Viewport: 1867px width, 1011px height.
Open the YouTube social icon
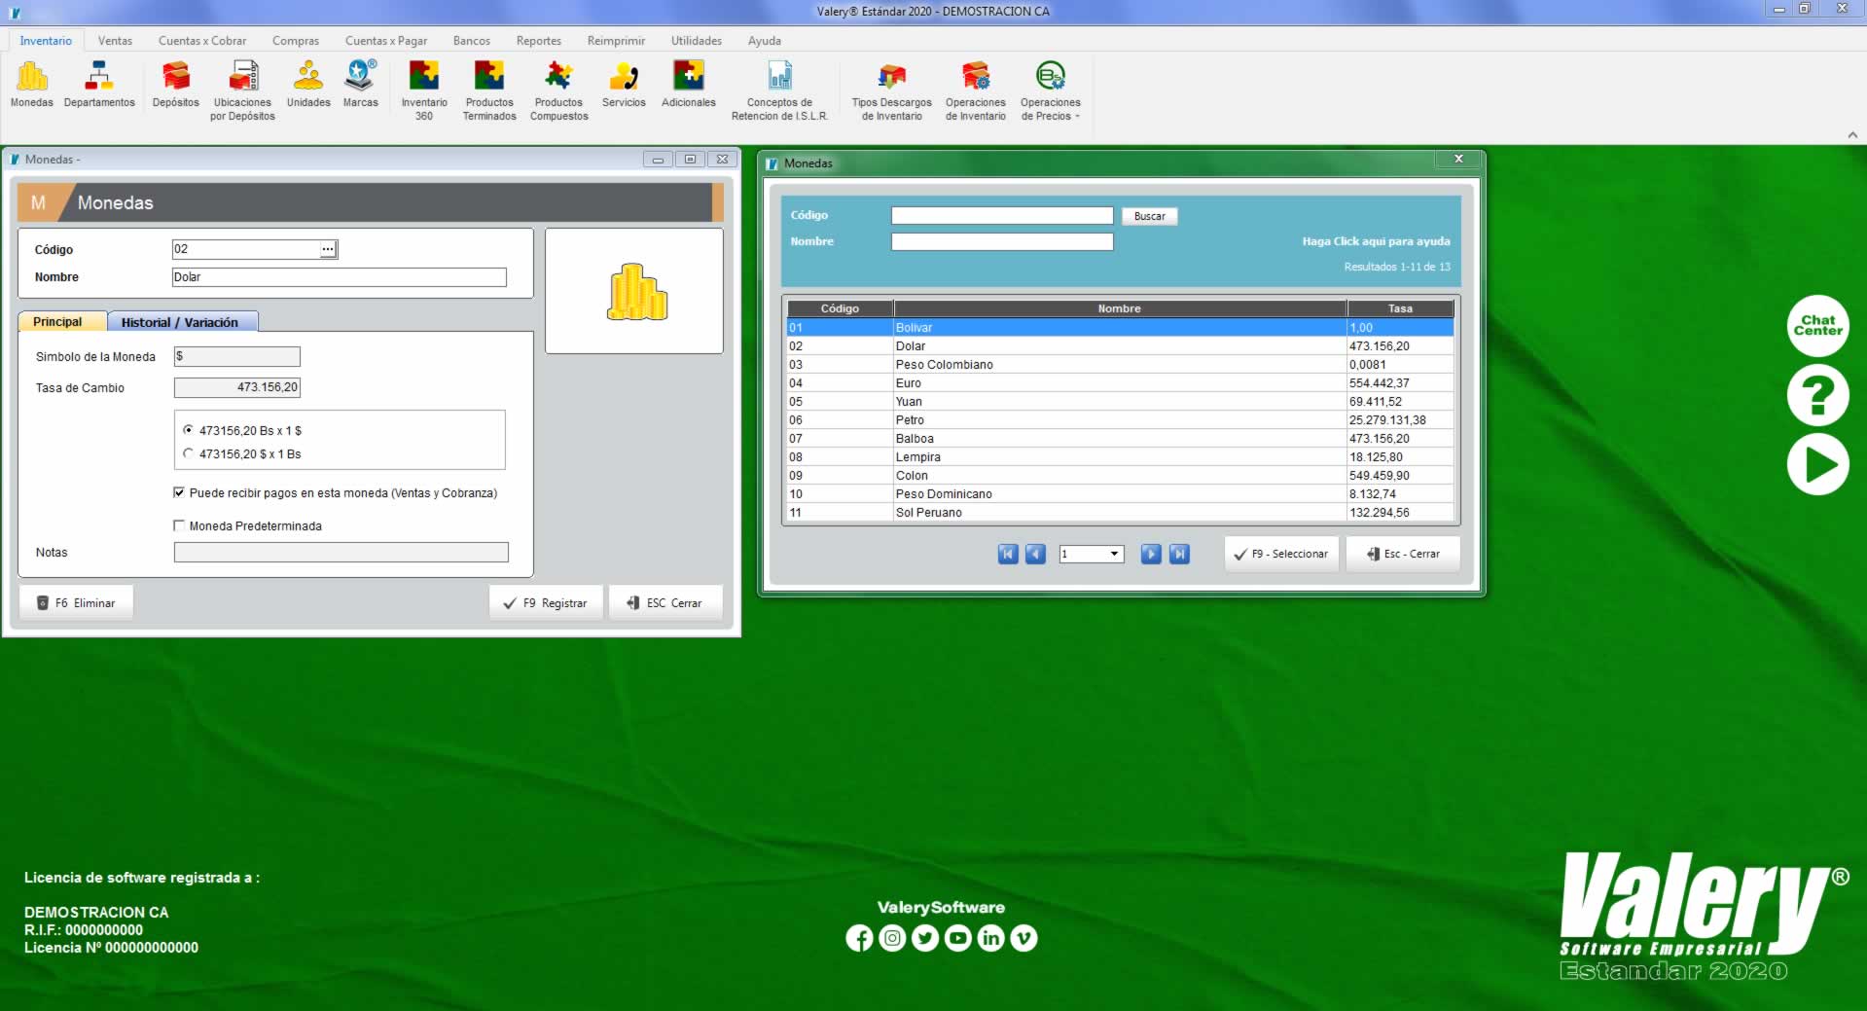[958, 938]
